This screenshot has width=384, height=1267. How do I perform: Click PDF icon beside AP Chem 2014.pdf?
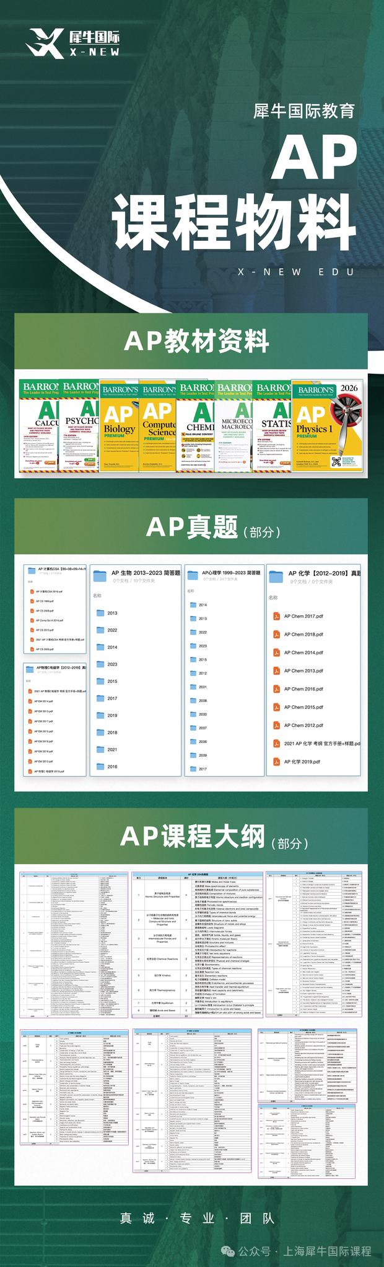276,652
